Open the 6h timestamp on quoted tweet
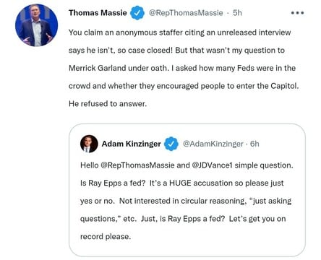Viewport: 321px width, 260px height. [x=254, y=144]
